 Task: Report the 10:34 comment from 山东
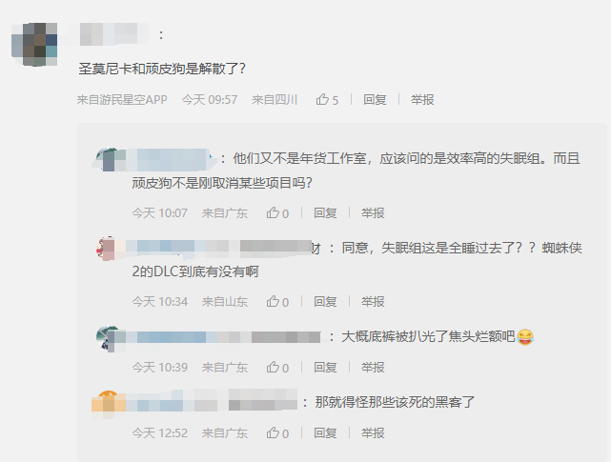tap(373, 302)
